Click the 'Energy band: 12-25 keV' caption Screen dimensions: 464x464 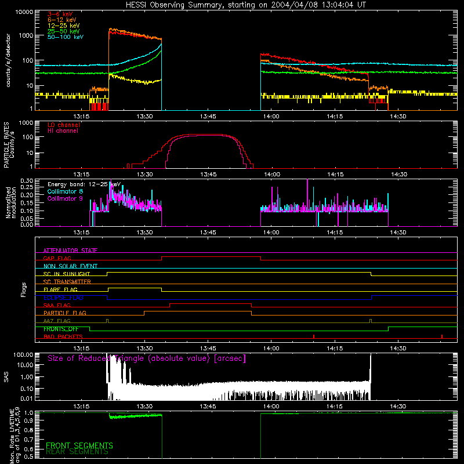coord(84,184)
